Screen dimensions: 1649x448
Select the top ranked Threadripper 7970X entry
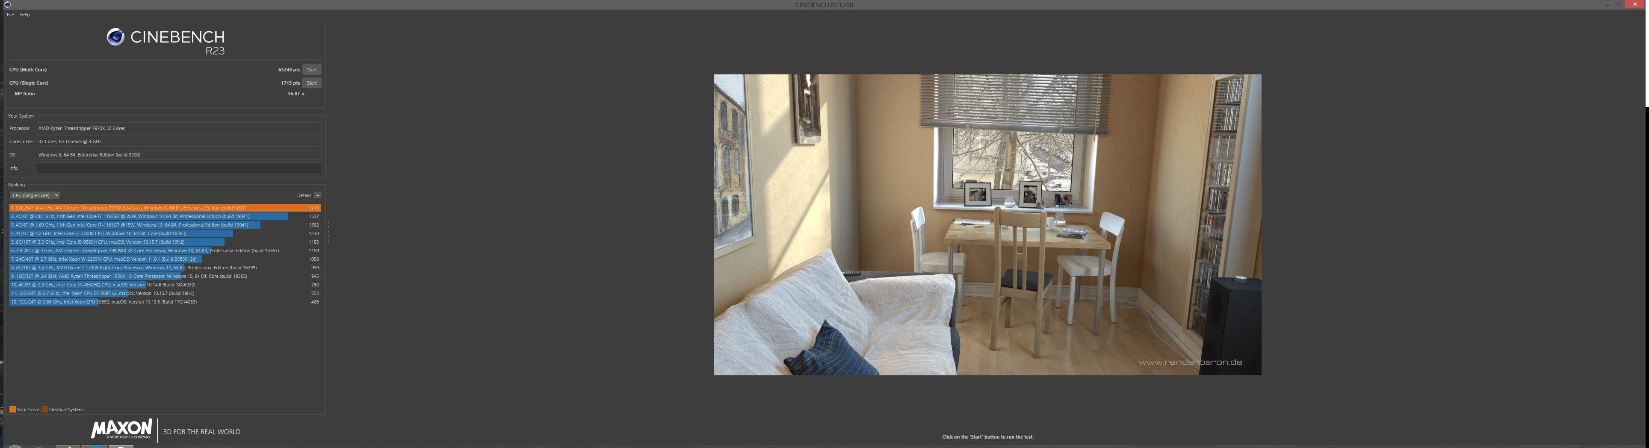click(165, 208)
